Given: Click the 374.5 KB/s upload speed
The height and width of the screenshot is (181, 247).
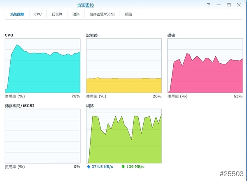Looking at the screenshot, I should (x=103, y=167).
